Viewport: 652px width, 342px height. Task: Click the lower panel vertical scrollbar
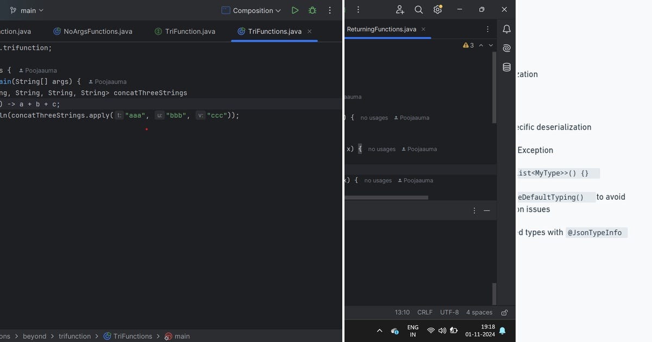pos(494,294)
